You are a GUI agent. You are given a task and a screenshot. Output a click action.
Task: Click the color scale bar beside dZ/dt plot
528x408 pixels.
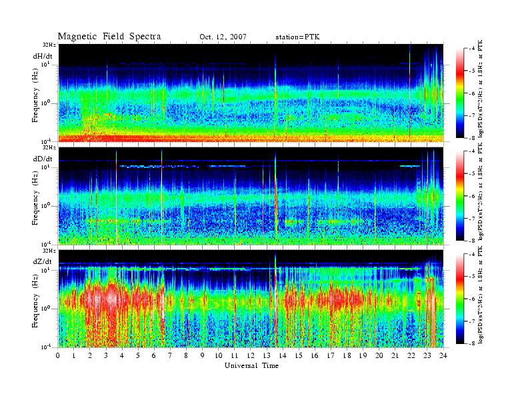pyautogui.click(x=459, y=299)
